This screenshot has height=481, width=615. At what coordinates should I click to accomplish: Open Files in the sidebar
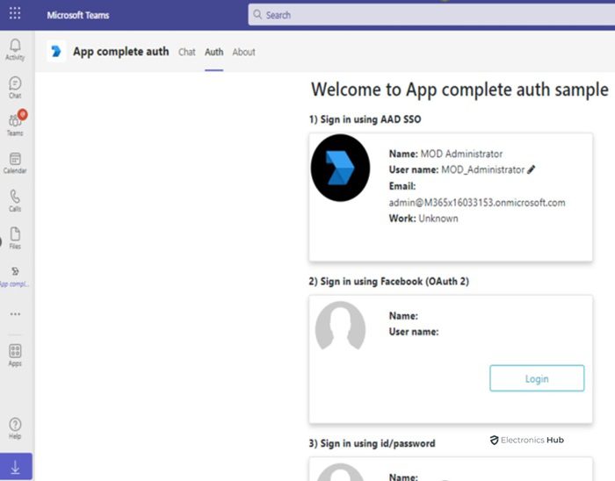pyautogui.click(x=15, y=238)
